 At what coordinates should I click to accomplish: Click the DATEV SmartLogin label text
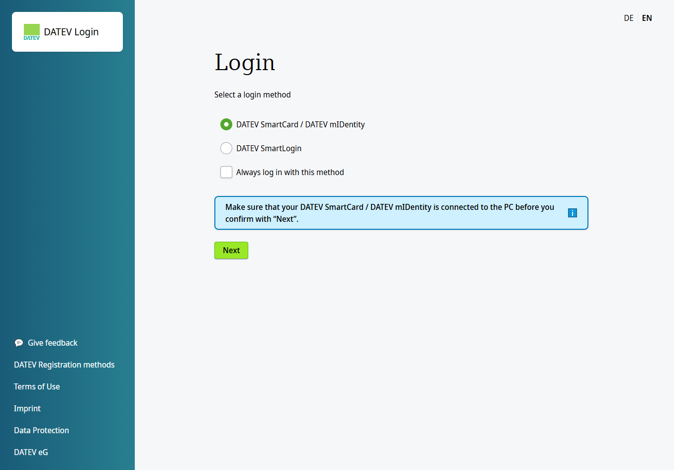click(x=269, y=148)
